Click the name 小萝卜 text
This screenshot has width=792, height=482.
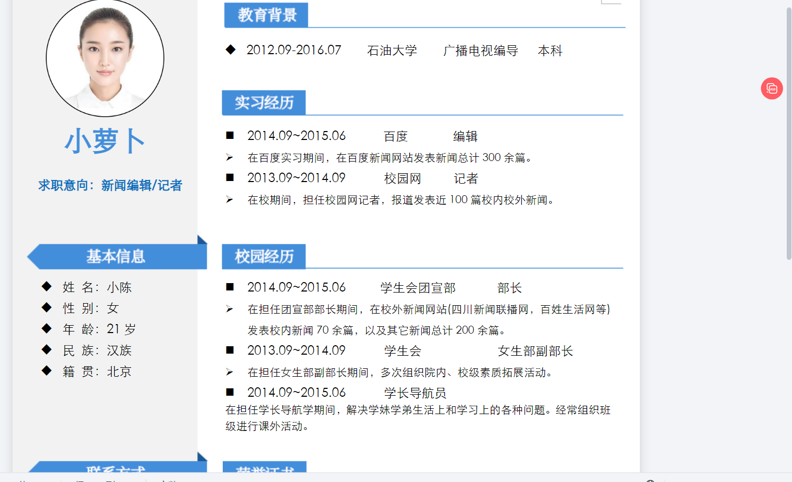(x=104, y=140)
